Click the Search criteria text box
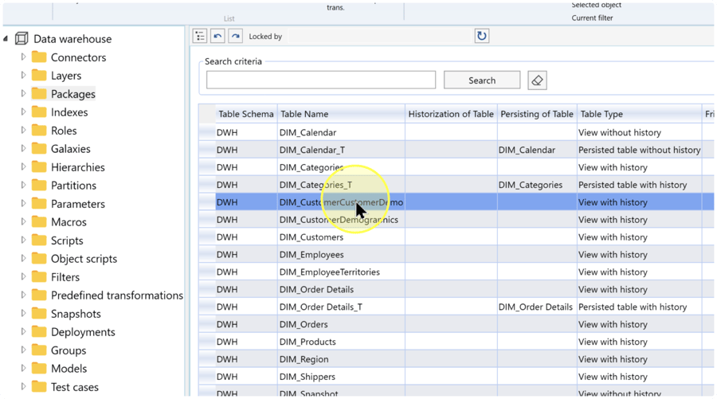717x399 pixels. [x=321, y=80]
